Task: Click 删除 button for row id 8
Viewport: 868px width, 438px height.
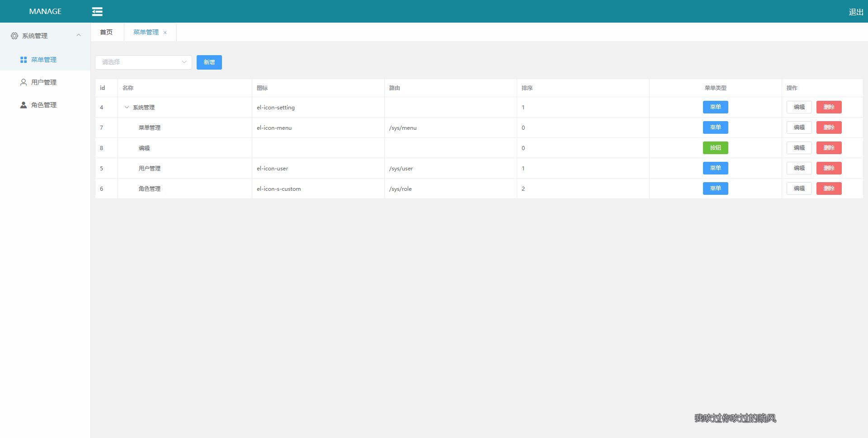Action: [x=829, y=148]
